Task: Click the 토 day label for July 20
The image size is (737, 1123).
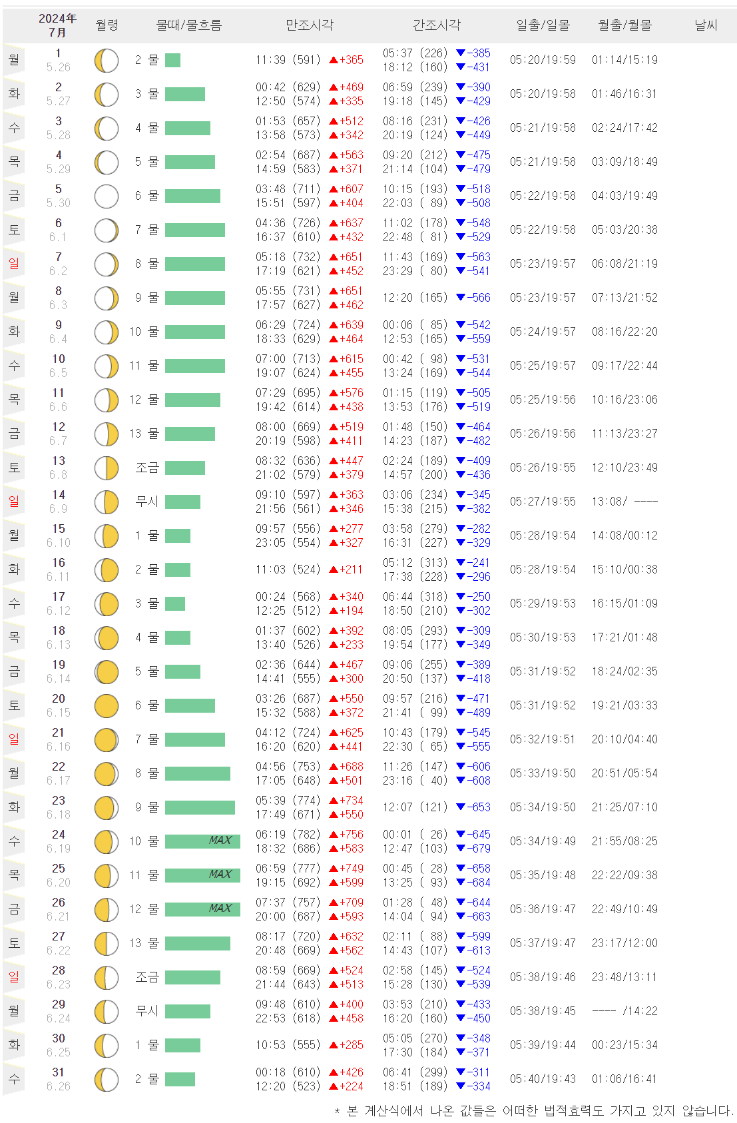Action: tap(14, 705)
